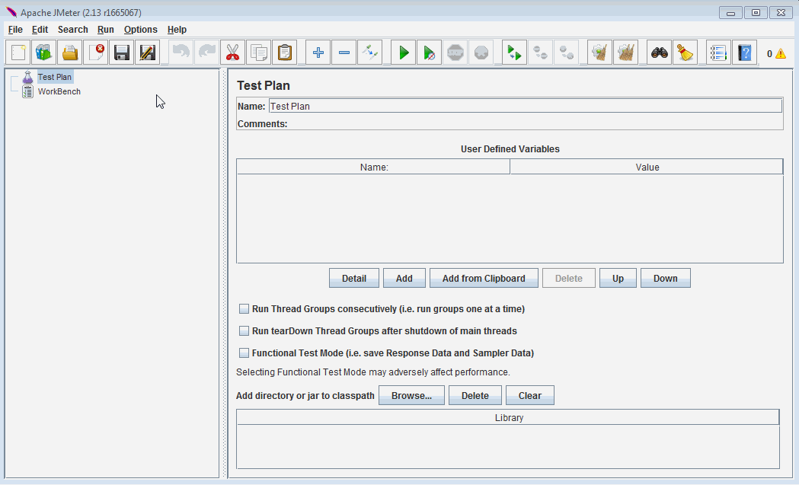
Task: Click the Toggle enable/disable icon
Action: coord(370,53)
